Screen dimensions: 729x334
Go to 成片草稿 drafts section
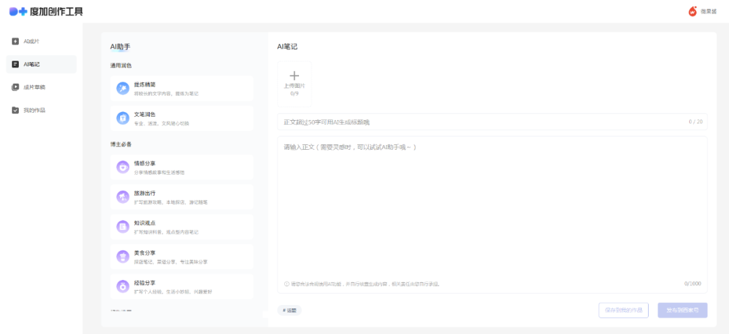point(34,87)
